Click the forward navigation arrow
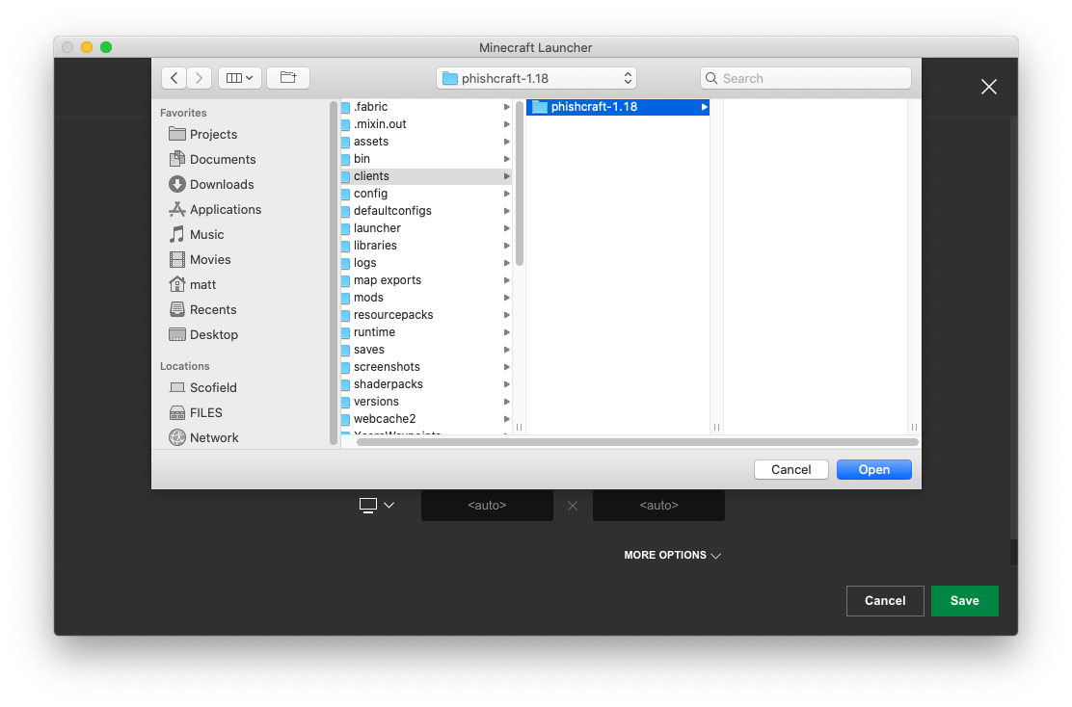Screen dimensions: 1072x707 click(x=200, y=77)
